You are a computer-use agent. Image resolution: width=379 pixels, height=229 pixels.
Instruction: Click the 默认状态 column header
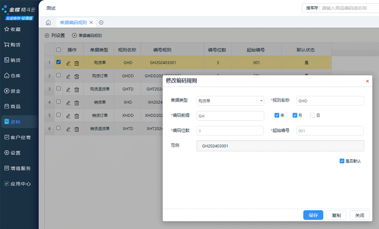[306, 50]
